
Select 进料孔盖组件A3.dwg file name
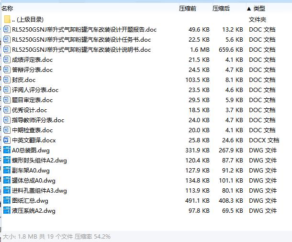(x=39, y=191)
